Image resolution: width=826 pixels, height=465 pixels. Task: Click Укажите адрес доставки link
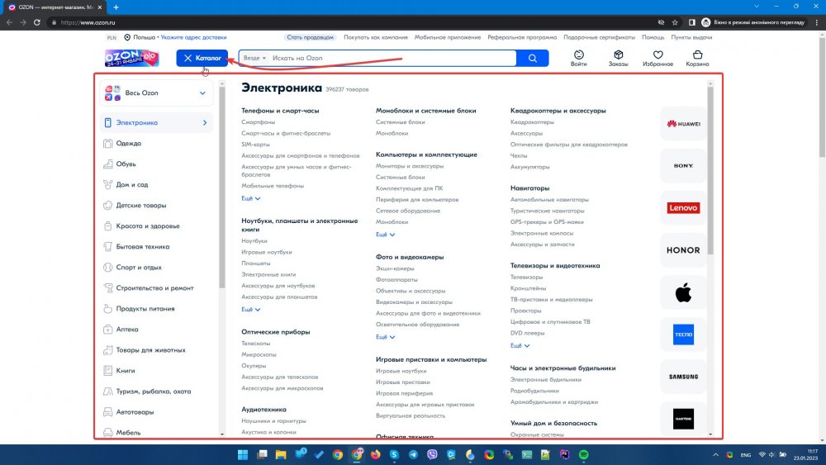pos(193,37)
